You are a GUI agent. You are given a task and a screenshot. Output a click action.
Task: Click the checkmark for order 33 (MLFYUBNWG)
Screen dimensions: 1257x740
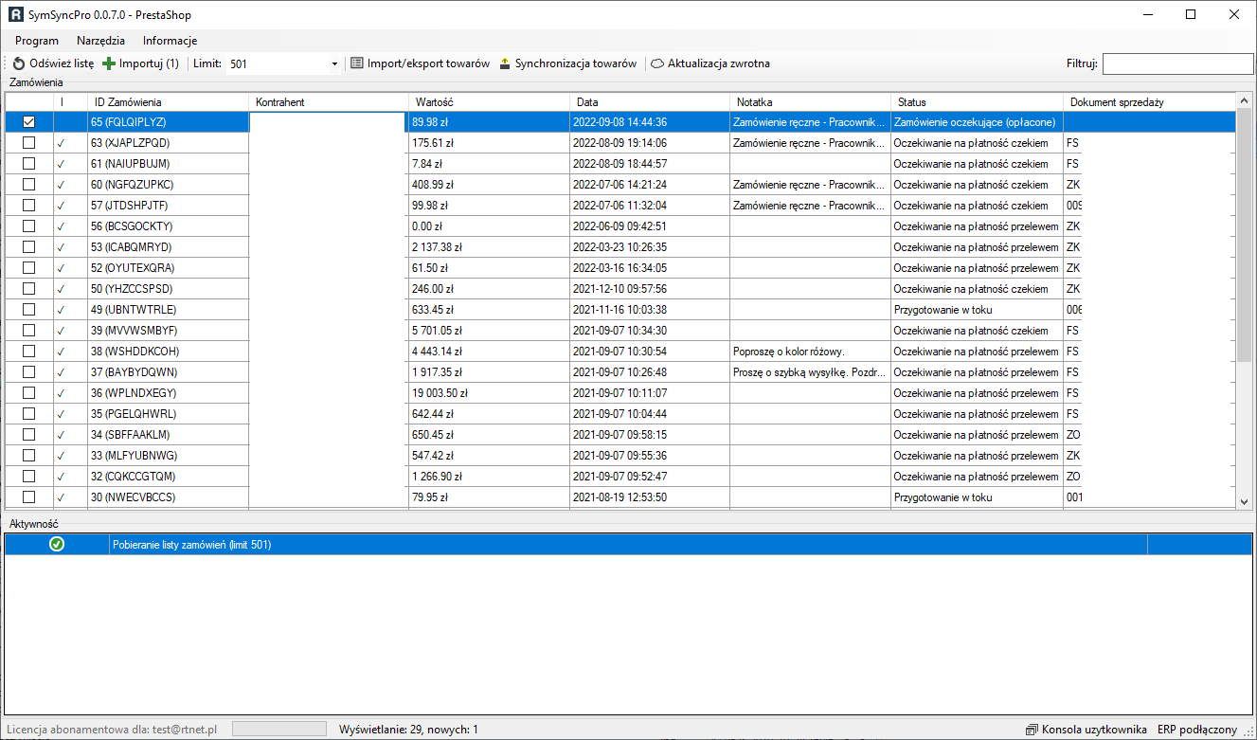(62, 456)
